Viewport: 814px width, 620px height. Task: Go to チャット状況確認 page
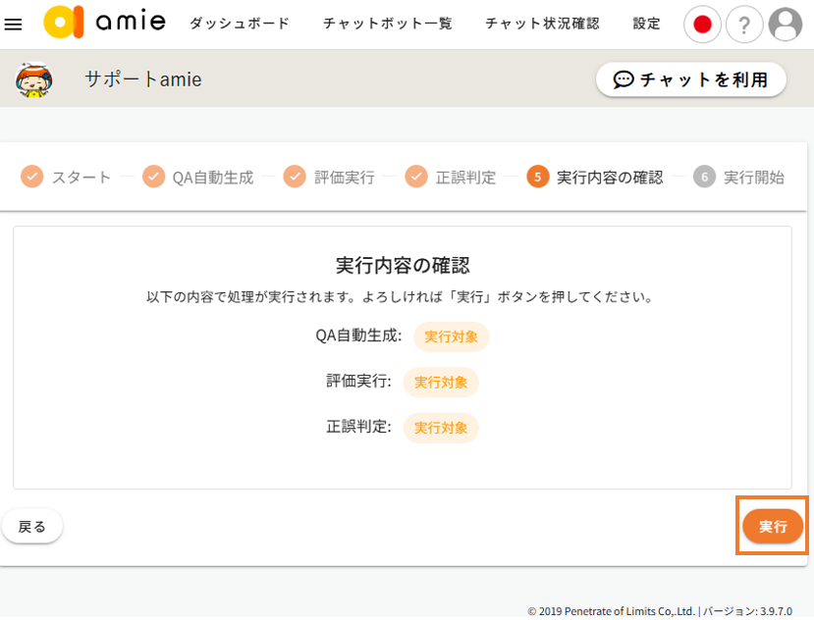point(542,25)
